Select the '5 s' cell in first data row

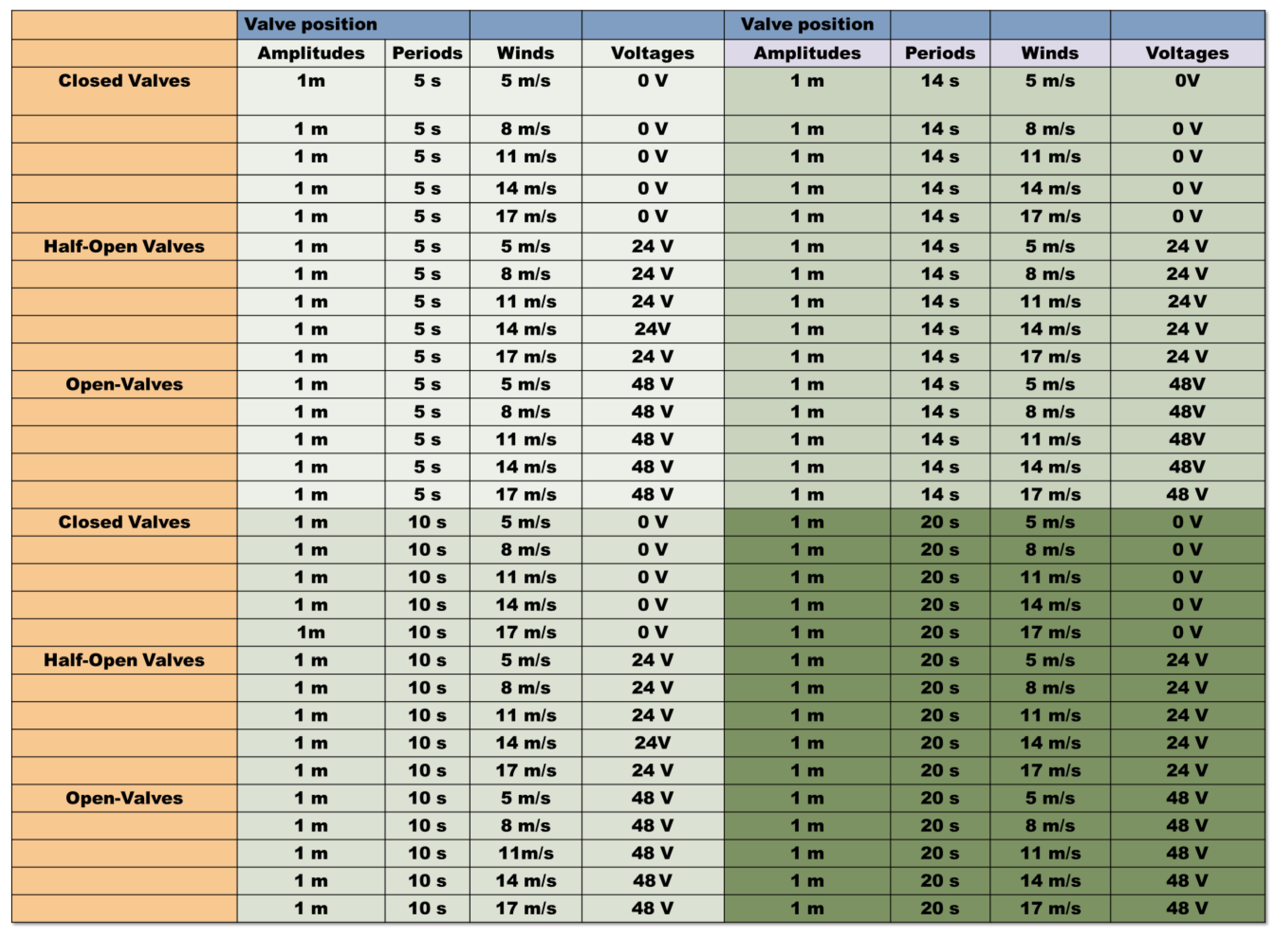(x=427, y=81)
